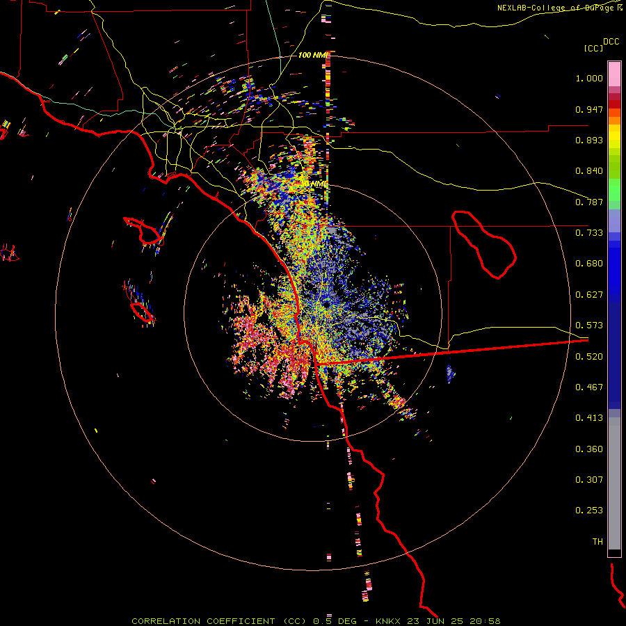Click the NEXLAB-College of DuPage credit text

557,8
